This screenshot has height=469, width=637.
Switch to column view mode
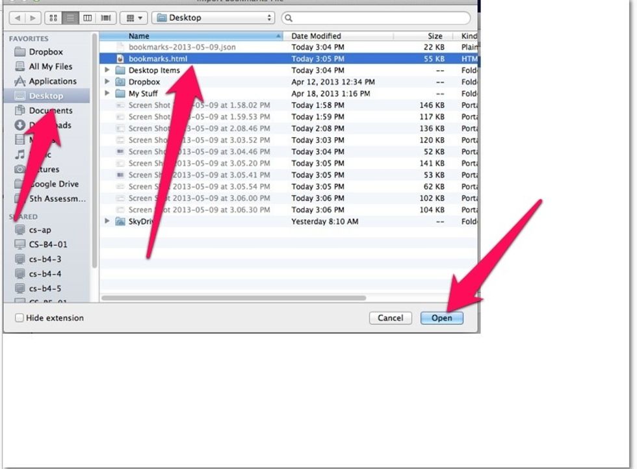pos(87,18)
